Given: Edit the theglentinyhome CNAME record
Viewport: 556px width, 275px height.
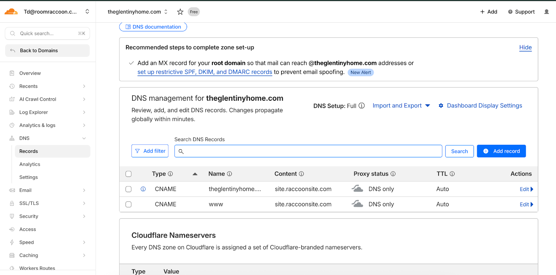Looking at the screenshot, I should pos(526,189).
